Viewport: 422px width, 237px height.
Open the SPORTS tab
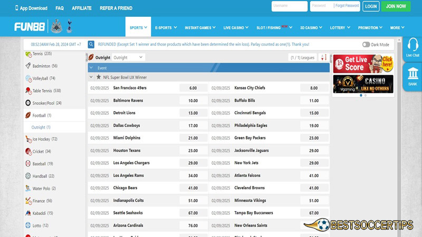[x=138, y=27]
